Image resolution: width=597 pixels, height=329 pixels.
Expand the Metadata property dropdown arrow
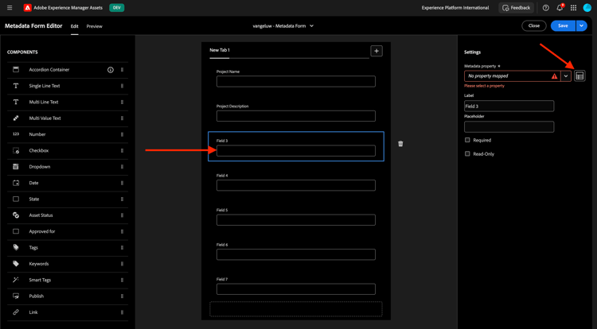pos(566,76)
